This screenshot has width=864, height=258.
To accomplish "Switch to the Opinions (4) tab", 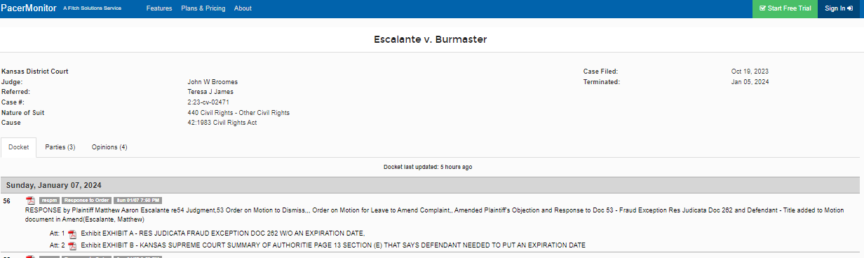I will click(x=109, y=147).
